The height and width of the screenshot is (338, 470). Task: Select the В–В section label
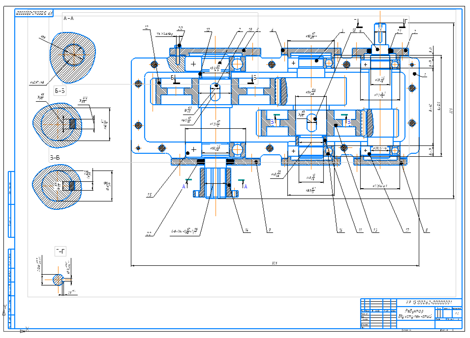(55, 158)
